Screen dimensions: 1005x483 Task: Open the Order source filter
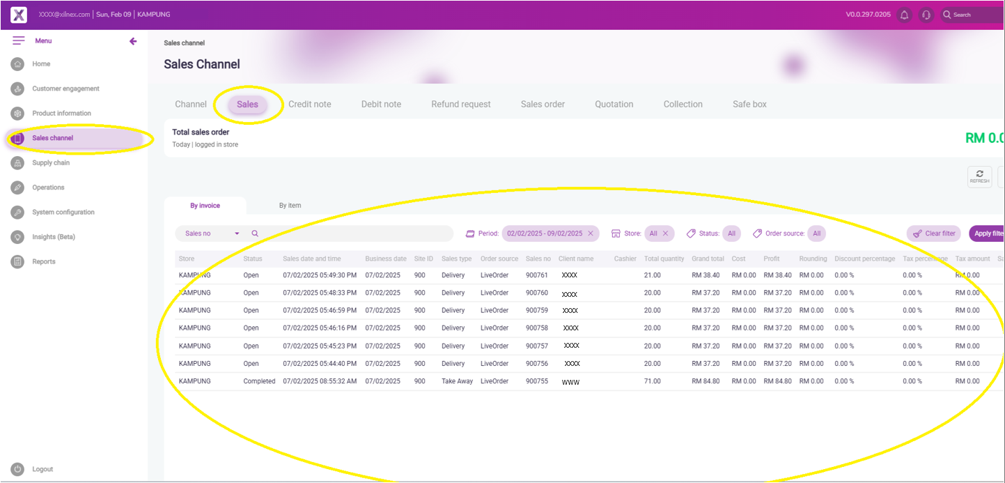(816, 233)
